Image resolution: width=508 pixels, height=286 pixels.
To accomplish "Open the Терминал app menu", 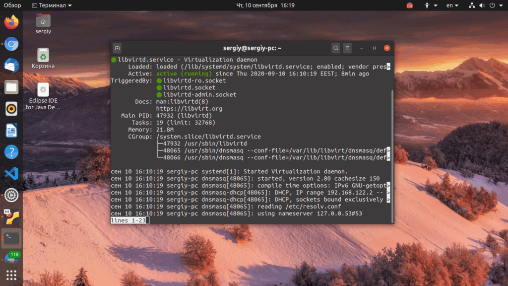I will point(52,5).
